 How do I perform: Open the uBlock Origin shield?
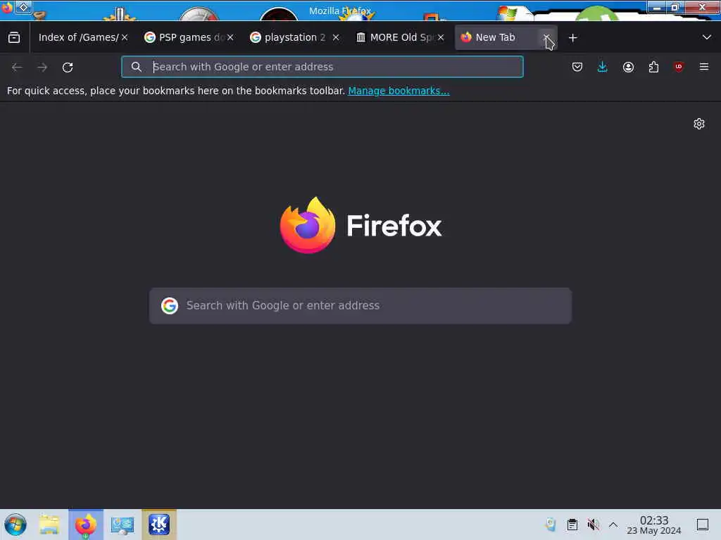click(679, 67)
